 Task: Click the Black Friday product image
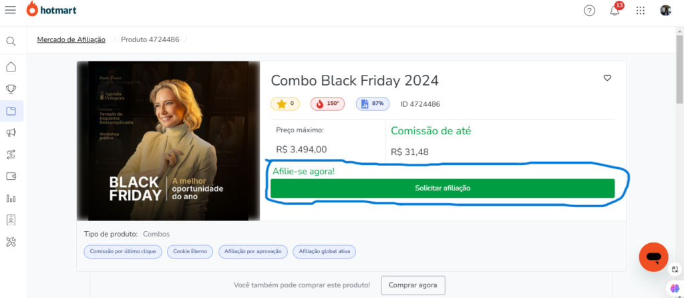click(168, 141)
